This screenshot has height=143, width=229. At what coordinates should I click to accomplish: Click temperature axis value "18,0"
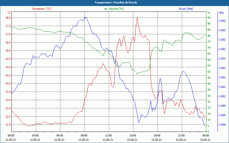coord(8,18)
